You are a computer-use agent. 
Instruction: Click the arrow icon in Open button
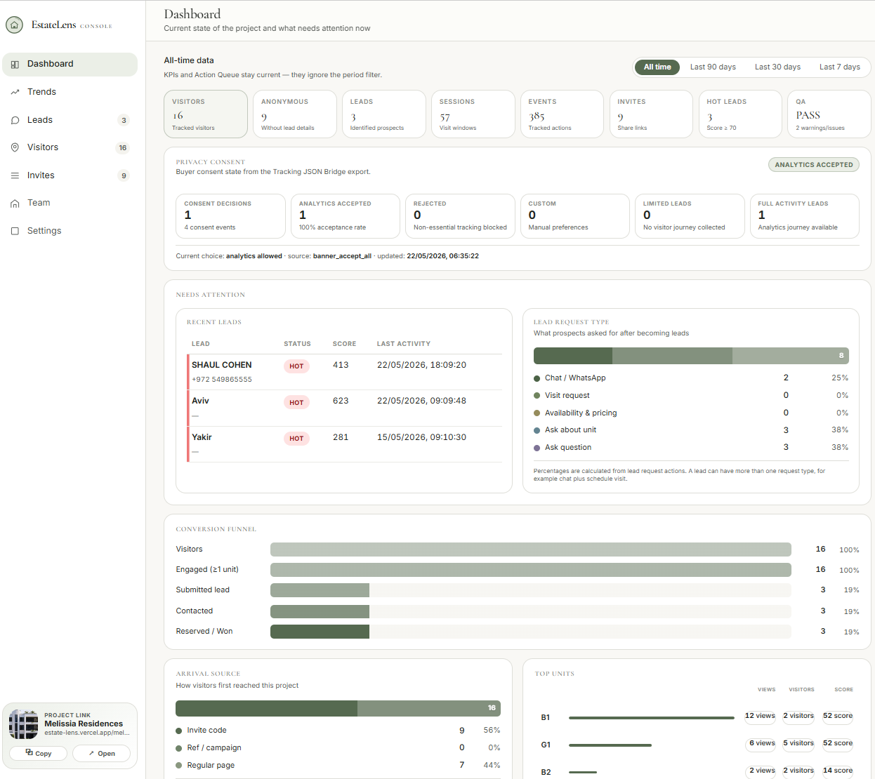pos(91,753)
